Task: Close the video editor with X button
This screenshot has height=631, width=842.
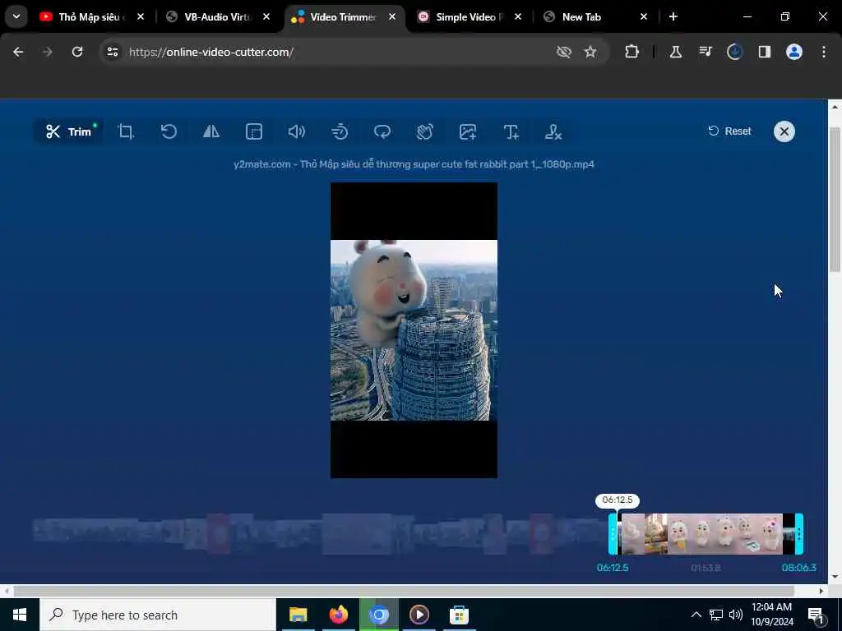Action: pos(784,131)
